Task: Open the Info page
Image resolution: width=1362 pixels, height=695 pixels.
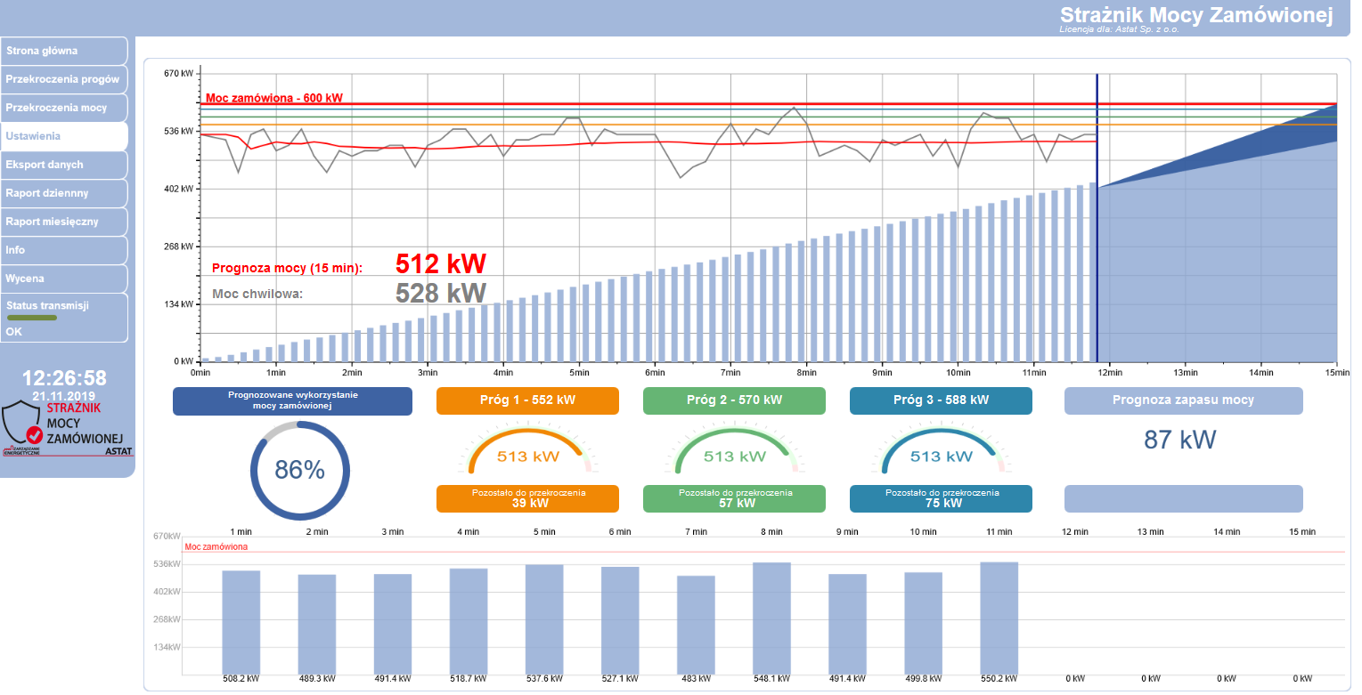Action: [x=63, y=250]
